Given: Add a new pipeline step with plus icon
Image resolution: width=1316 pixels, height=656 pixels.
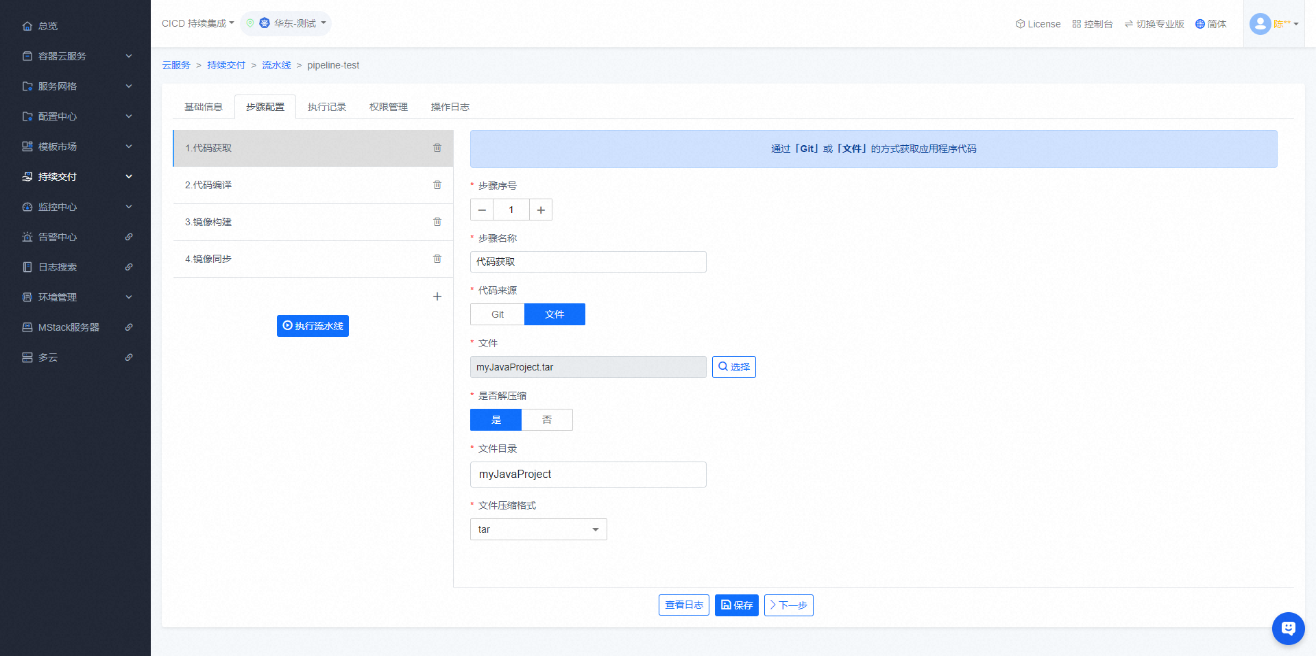Looking at the screenshot, I should [437, 297].
